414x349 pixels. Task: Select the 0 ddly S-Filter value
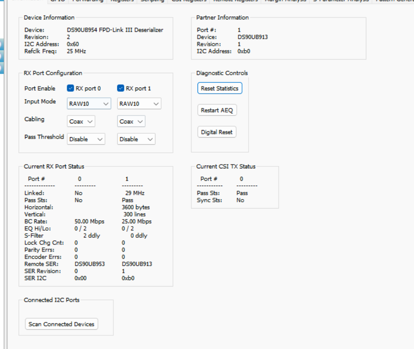coord(139,236)
